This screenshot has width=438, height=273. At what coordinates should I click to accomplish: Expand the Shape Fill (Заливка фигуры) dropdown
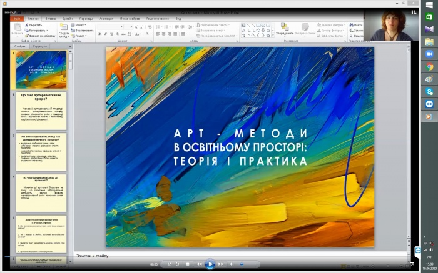coord(330,25)
